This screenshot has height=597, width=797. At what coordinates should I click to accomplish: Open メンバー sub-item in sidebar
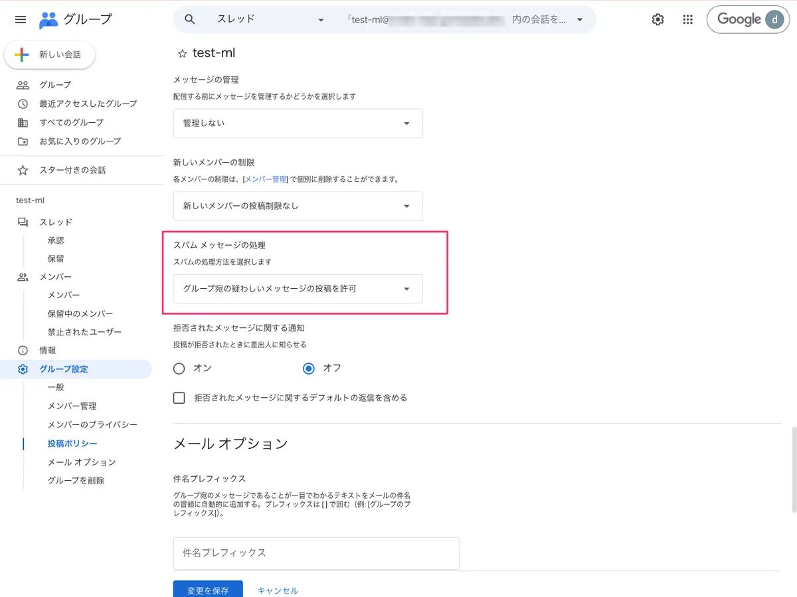pos(64,295)
